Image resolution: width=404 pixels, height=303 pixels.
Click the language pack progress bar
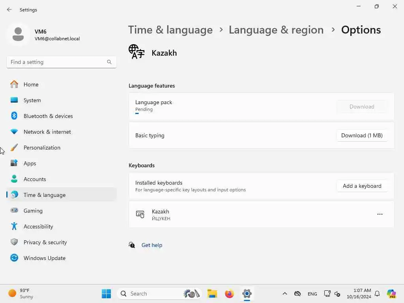coord(137,114)
